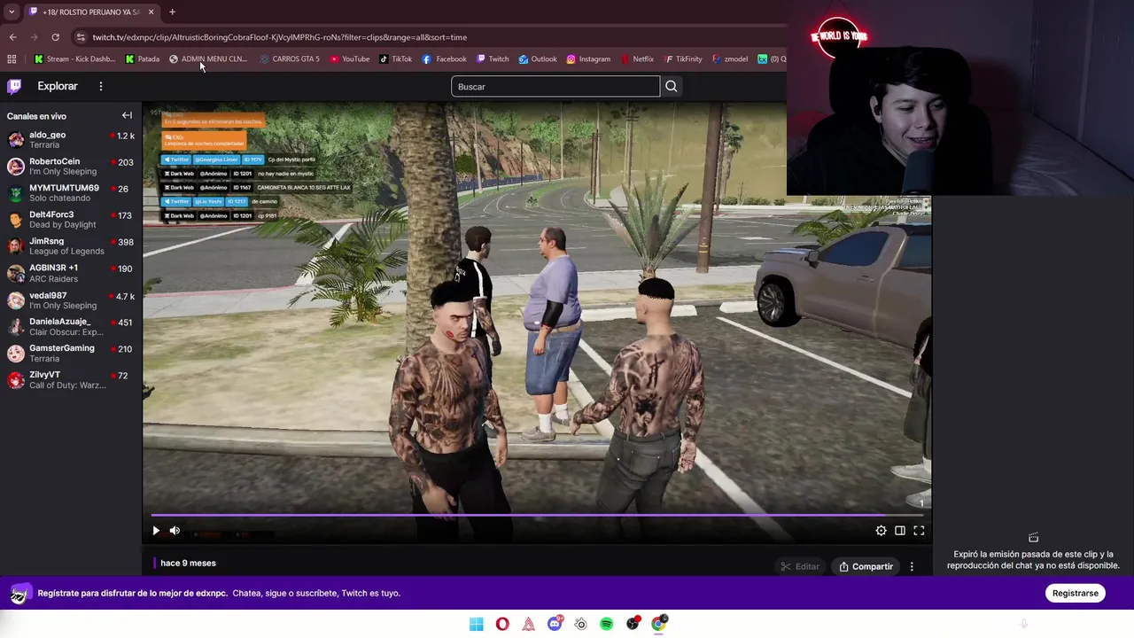The width and height of the screenshot is (1134, 638).
Task: Open the MYMTUMTUM69 channel
Action: [x=71, y=193]
